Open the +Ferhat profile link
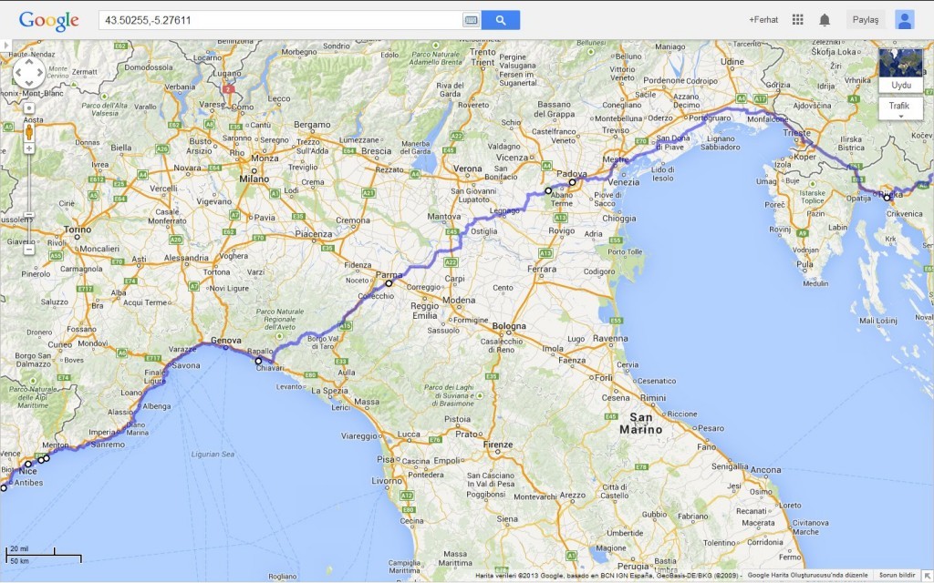The width and height of the screenshot is (934, 583). [x=763, y=19]
